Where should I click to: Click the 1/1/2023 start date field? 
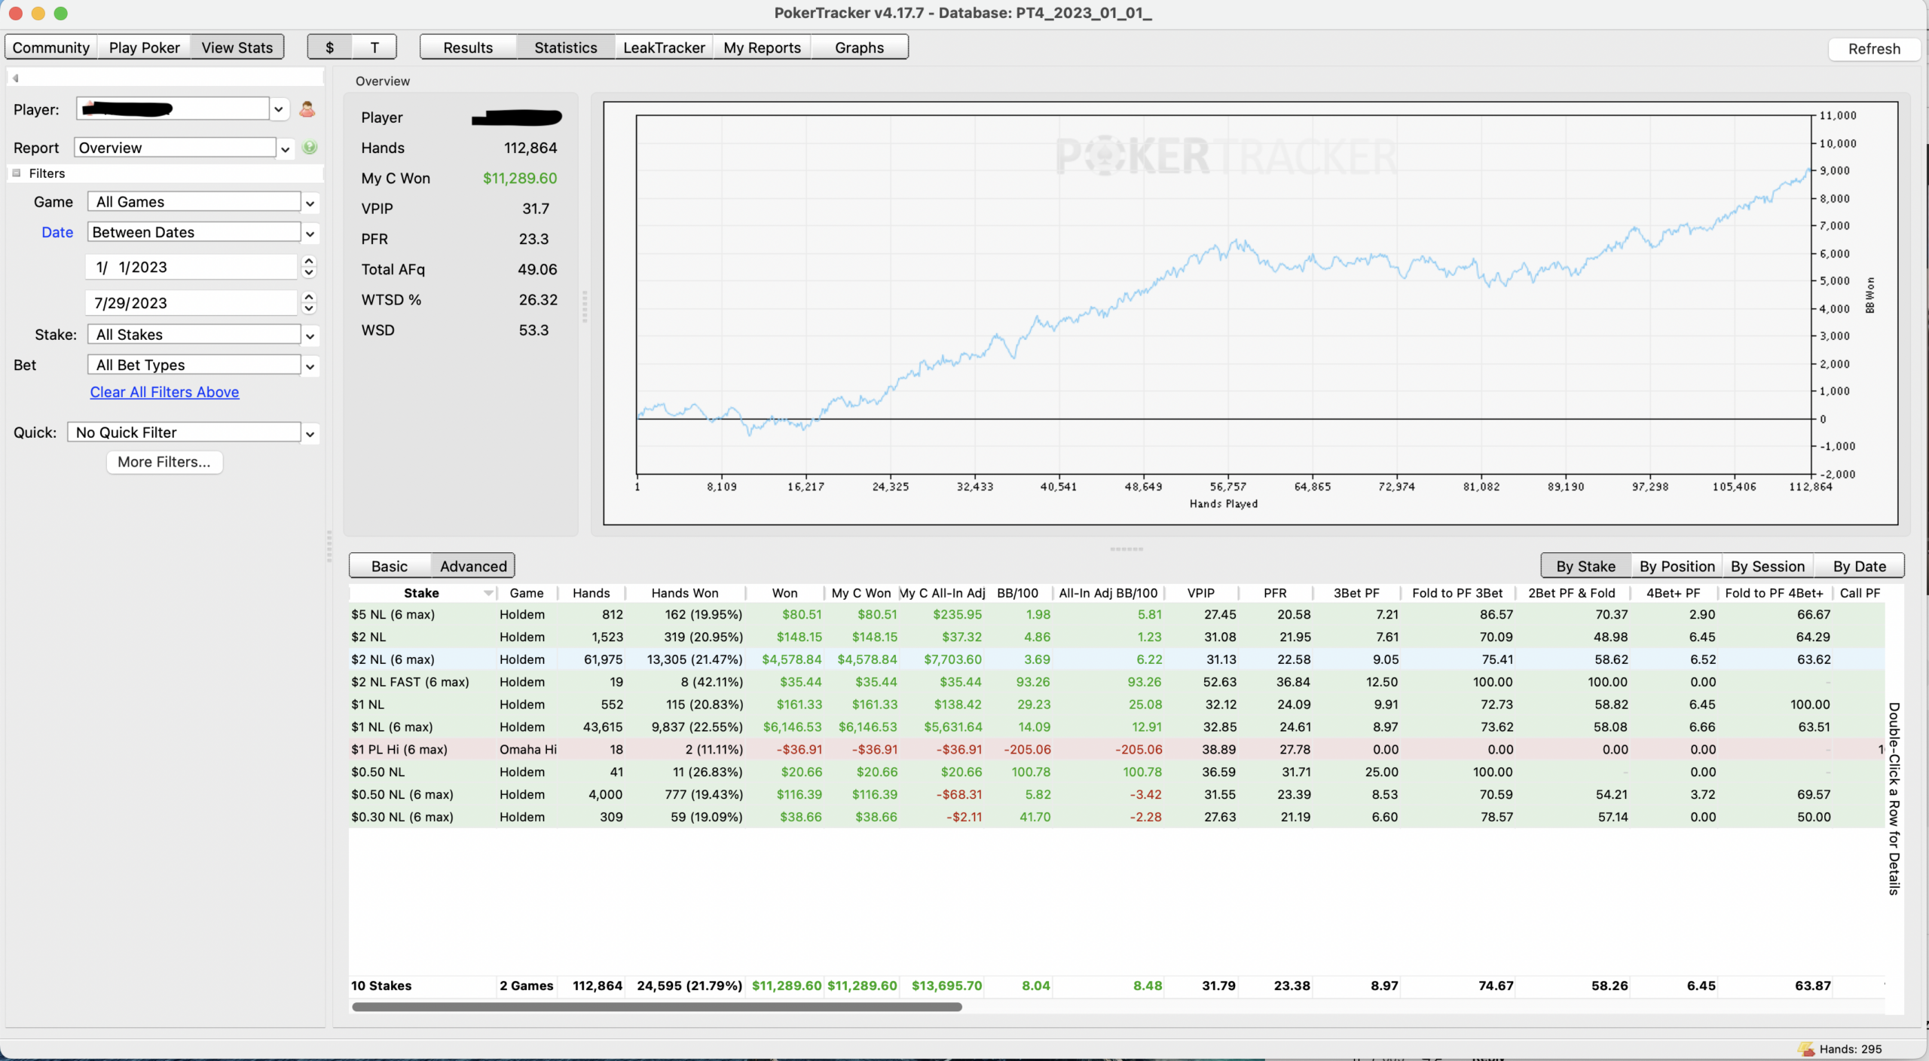(x=193, y=267)
